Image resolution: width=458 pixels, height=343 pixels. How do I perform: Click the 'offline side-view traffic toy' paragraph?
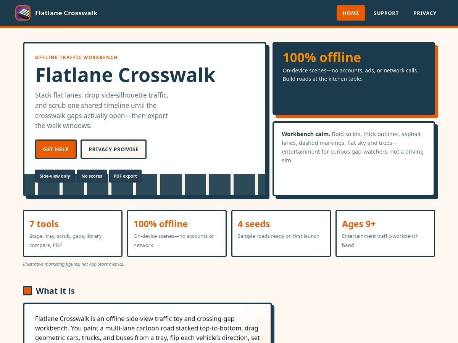click(148, 328)
